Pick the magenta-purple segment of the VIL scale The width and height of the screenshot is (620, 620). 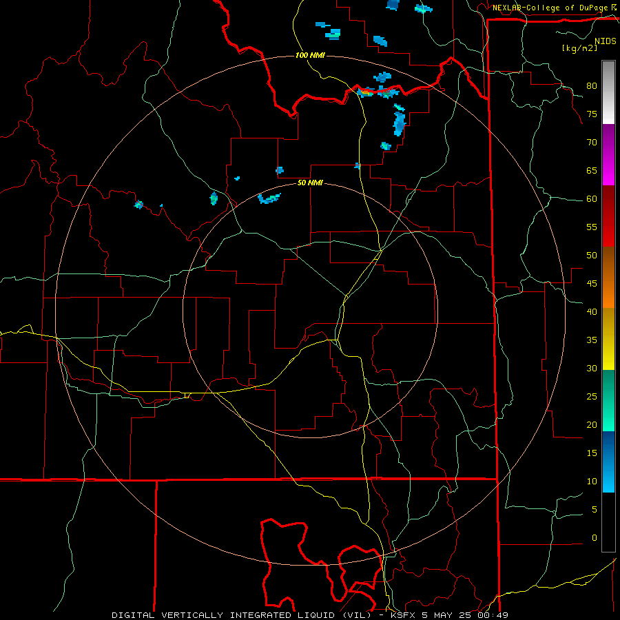pyautogui.click(x=608, y=155)
